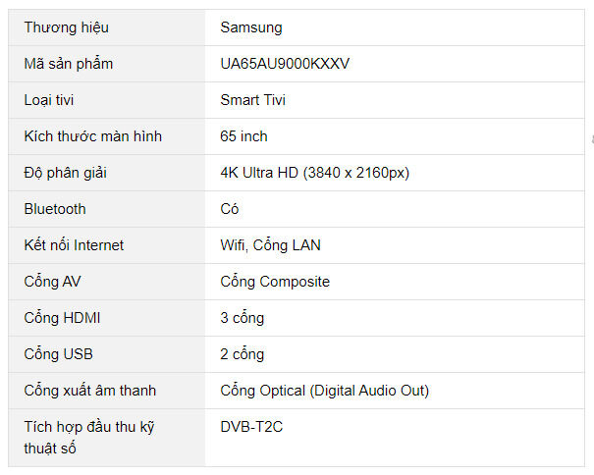Select the product code UA65AU9000KXXV
594x475 pixels.
click(x=285, y=64)
